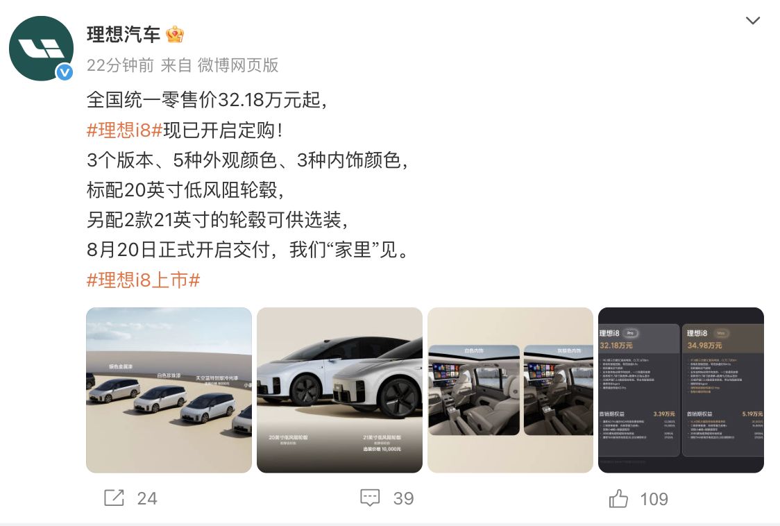Screen dimensions: 780x526
Task: Open the #理想i8# hashtag link
Action: pyautogui.click(x=125, y=130)
